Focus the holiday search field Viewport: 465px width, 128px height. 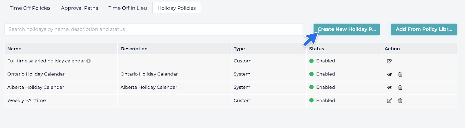coord(153,29)
